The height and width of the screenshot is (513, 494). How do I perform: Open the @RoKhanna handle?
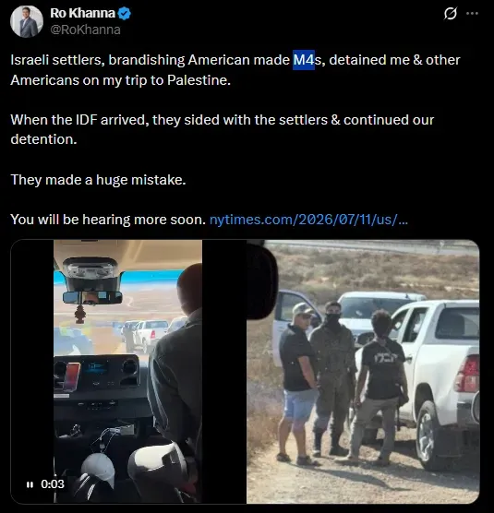point(85,30)
